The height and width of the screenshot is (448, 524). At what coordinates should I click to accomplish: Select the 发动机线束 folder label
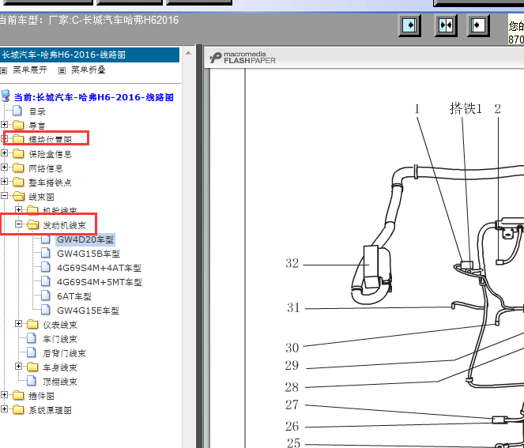(x=65, y=225)
